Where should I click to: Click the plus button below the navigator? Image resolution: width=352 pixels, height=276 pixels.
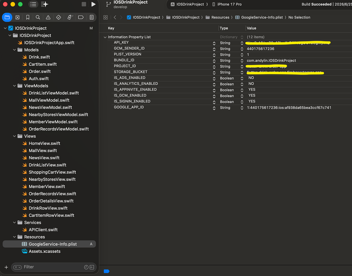tap(6, 267)
